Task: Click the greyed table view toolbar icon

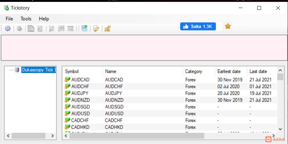Action: (x=71, y=29)
